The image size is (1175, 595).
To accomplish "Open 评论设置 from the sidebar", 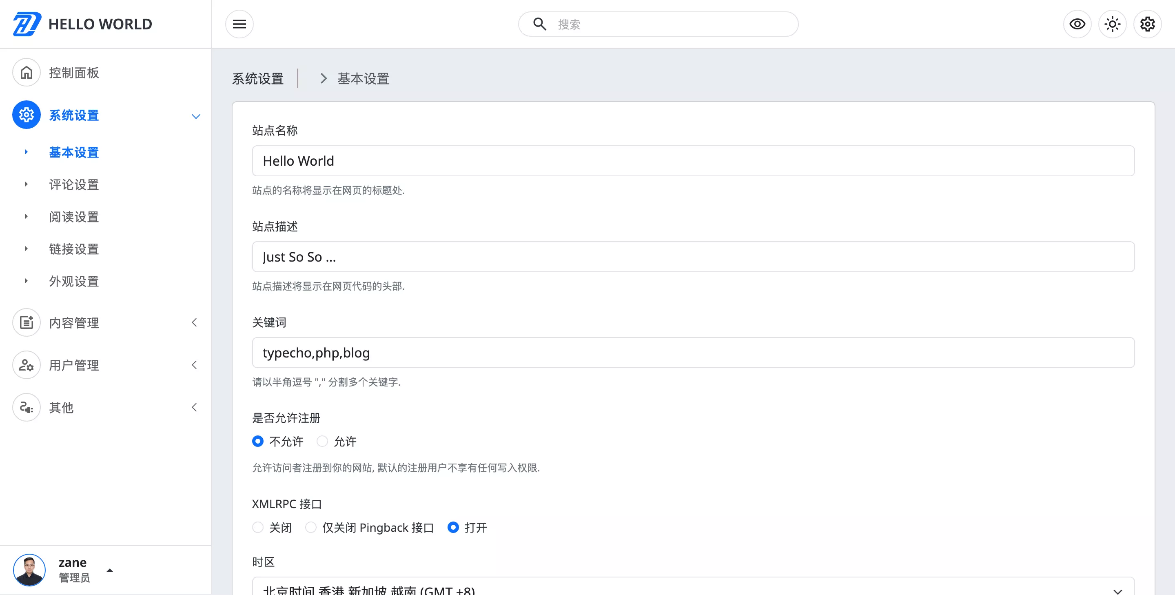I will click(73, 184).
